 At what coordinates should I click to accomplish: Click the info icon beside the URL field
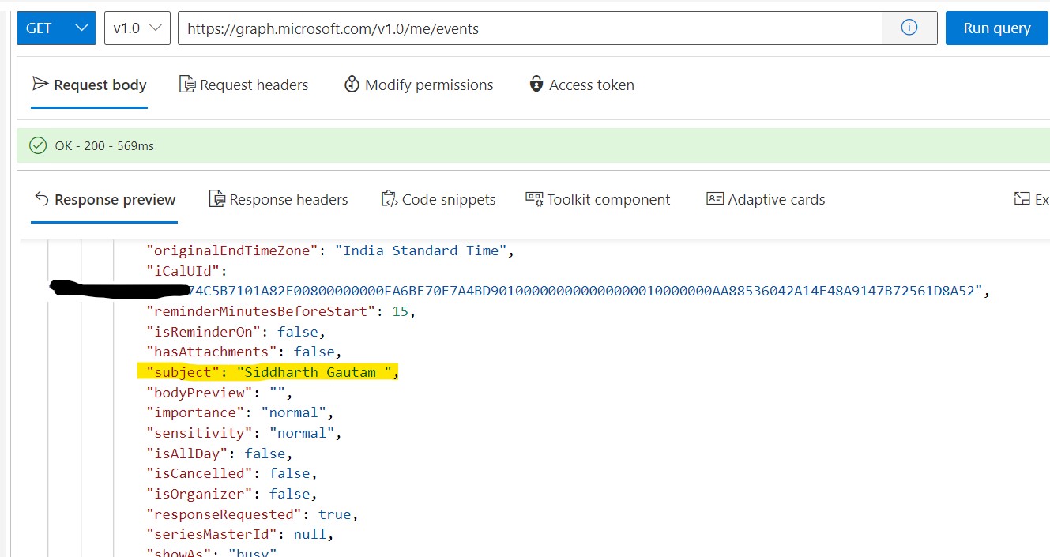point(909,28)
